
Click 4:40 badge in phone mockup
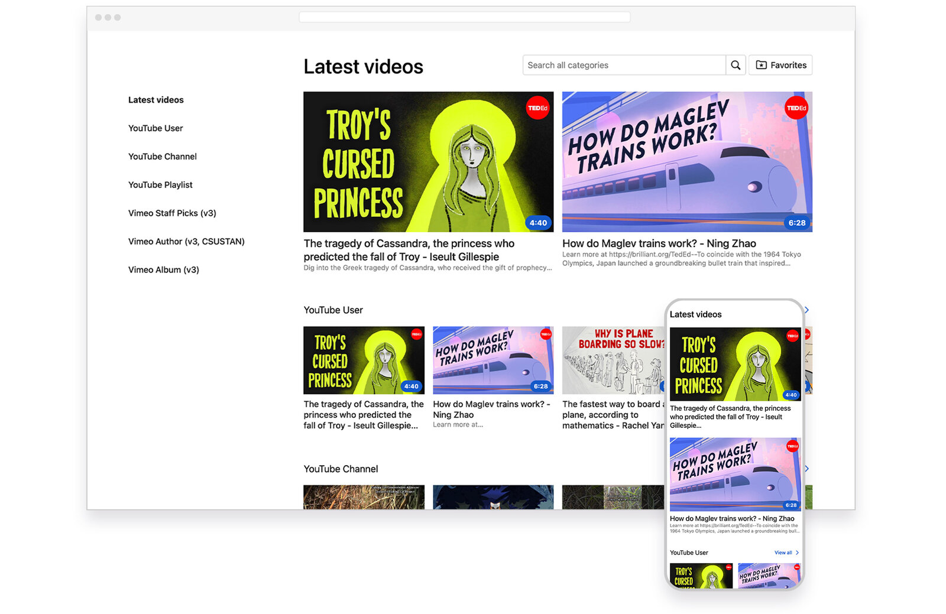[x=791, y=395]
